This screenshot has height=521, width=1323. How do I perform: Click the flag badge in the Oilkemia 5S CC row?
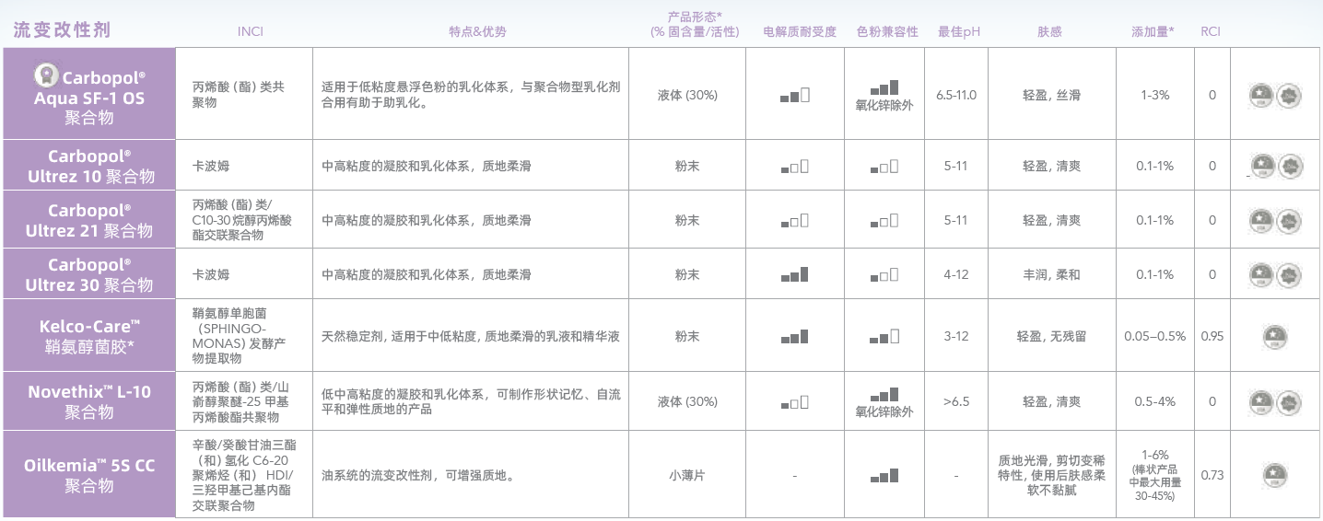coord(1274,476)
